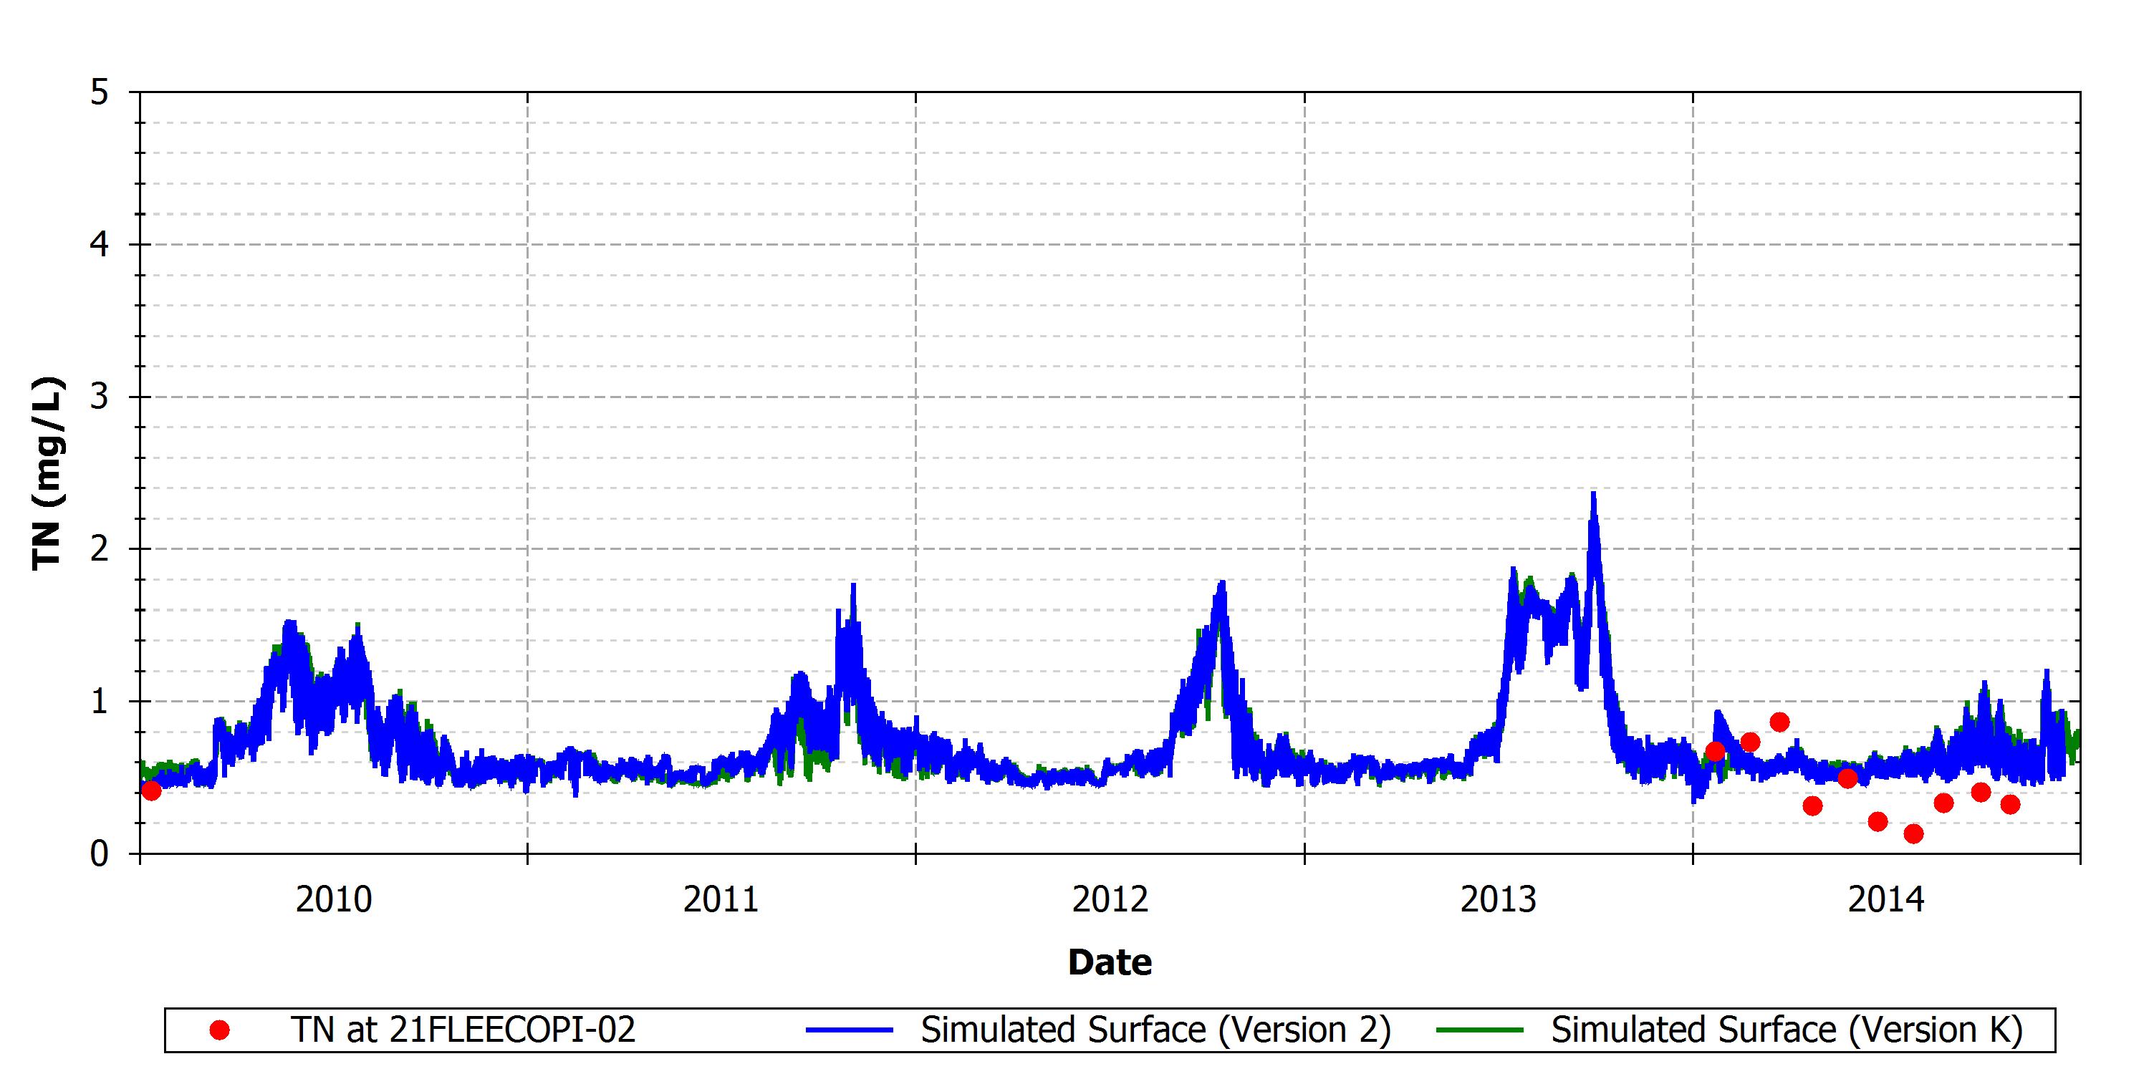
Task: Click the highest red observation point in 2014
Action: coord(1779,722)
